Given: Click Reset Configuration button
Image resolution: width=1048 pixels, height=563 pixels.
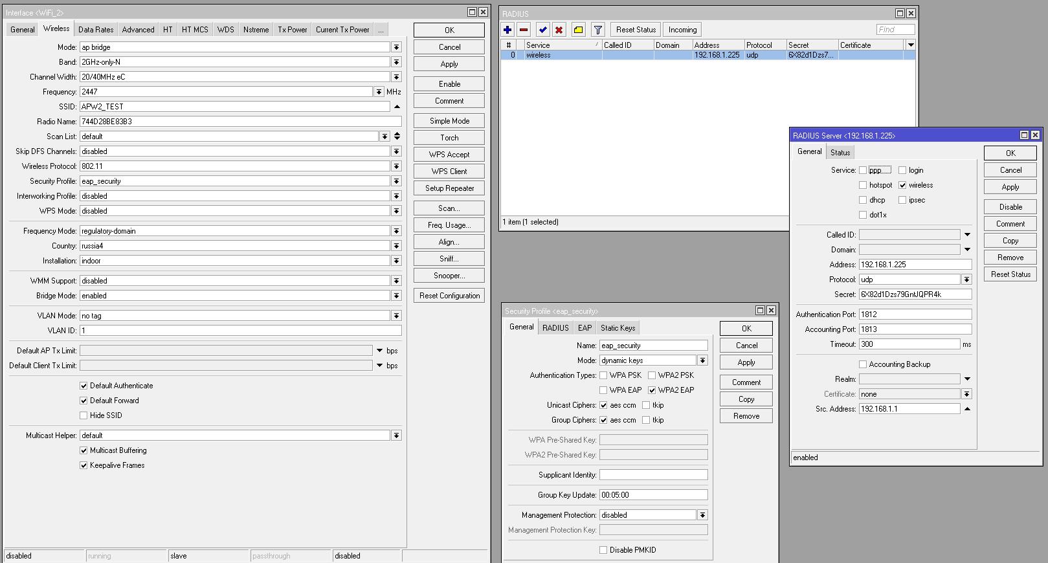Looking at the screenshot, I should tap(449, 296).
